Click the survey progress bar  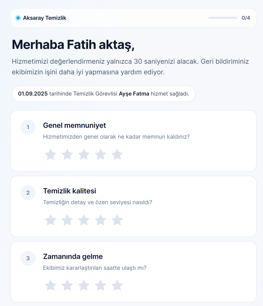click(x=223, y=18)
